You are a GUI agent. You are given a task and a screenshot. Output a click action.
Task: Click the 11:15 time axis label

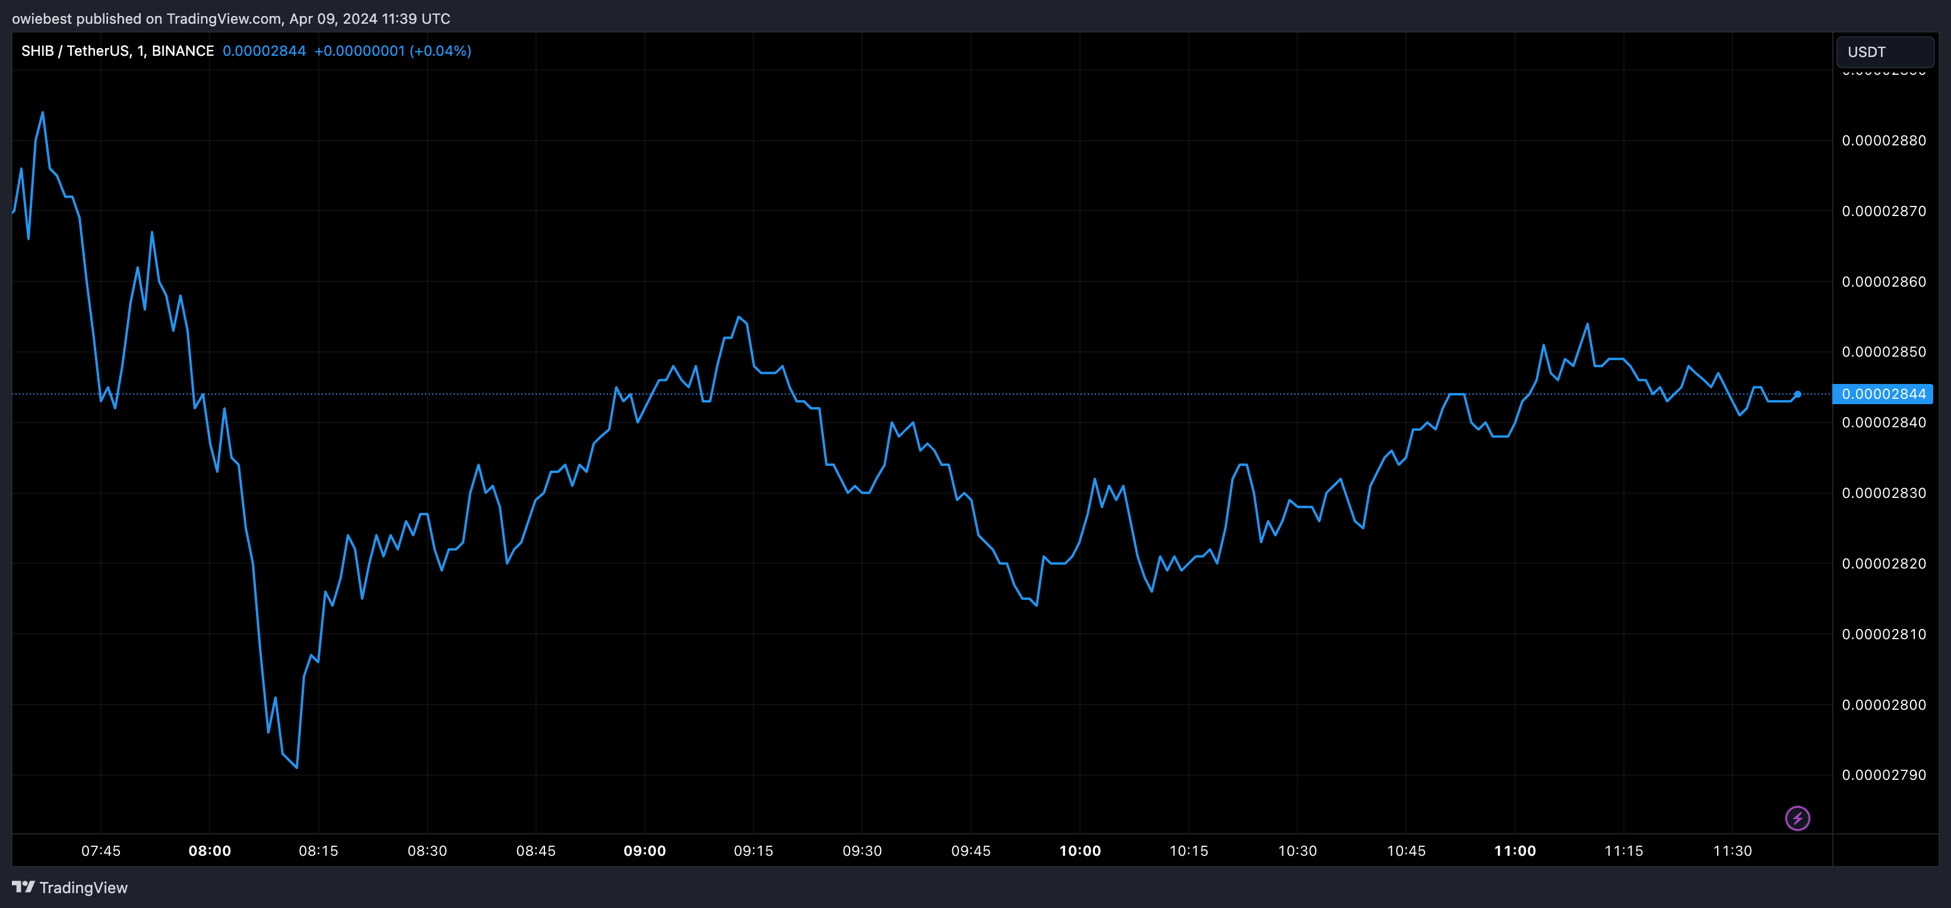point(1624,850)
